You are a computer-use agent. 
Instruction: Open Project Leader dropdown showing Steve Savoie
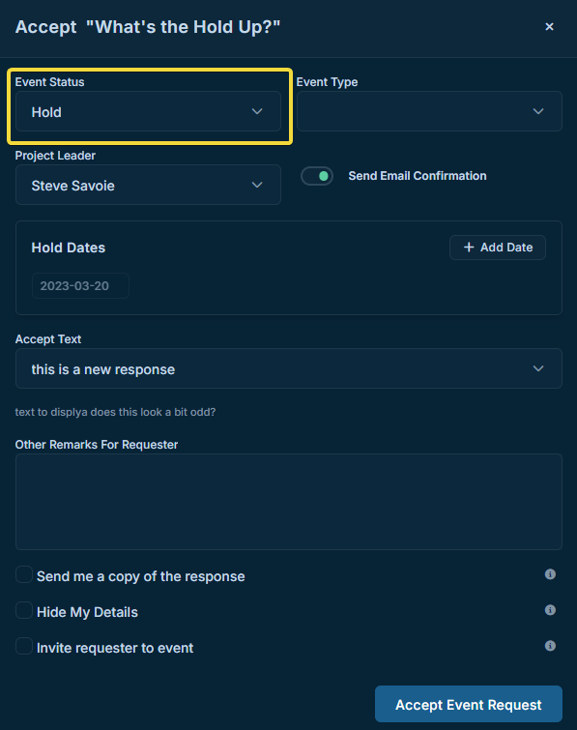(x=149, y=185)
